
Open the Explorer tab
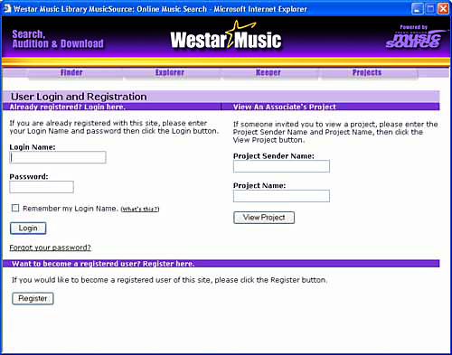point(170,72)
